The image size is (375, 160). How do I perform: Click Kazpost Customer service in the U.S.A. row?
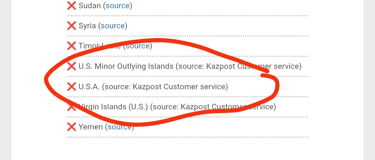click(x=180, y=86)
